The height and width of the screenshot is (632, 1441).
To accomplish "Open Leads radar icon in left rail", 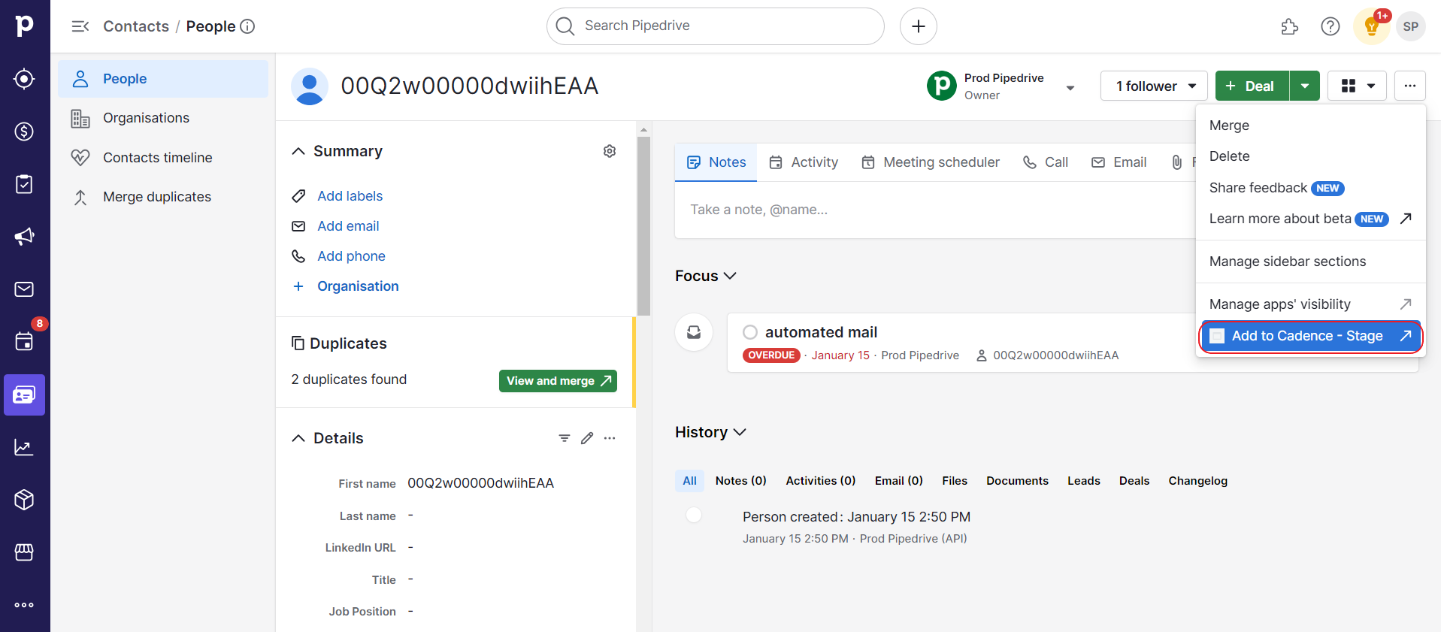I will [24, 79].
